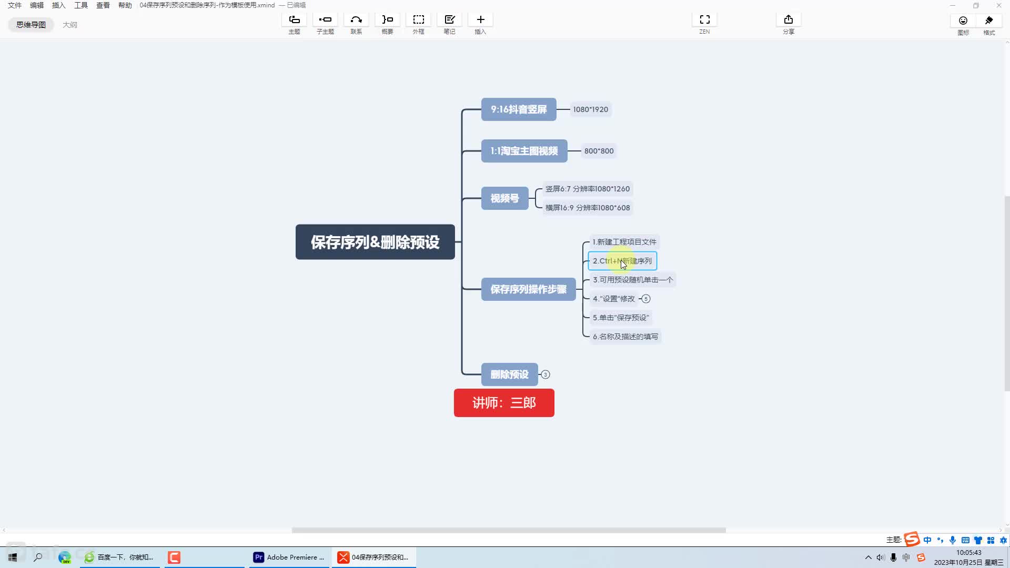This screenshot has height=568, width=1010.
Task: Select the 800*800 subtopic
Action: coord(599,151)
